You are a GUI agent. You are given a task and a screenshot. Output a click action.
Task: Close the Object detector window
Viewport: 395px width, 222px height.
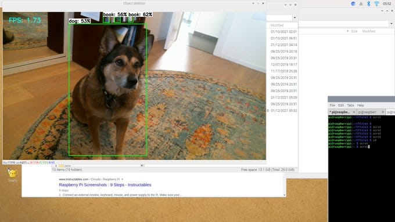click(263, 3)
